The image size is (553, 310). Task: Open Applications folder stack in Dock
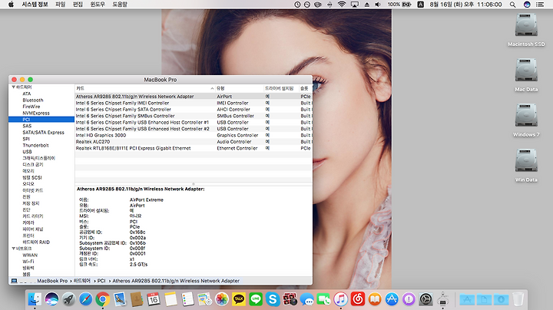coord(467,300)
